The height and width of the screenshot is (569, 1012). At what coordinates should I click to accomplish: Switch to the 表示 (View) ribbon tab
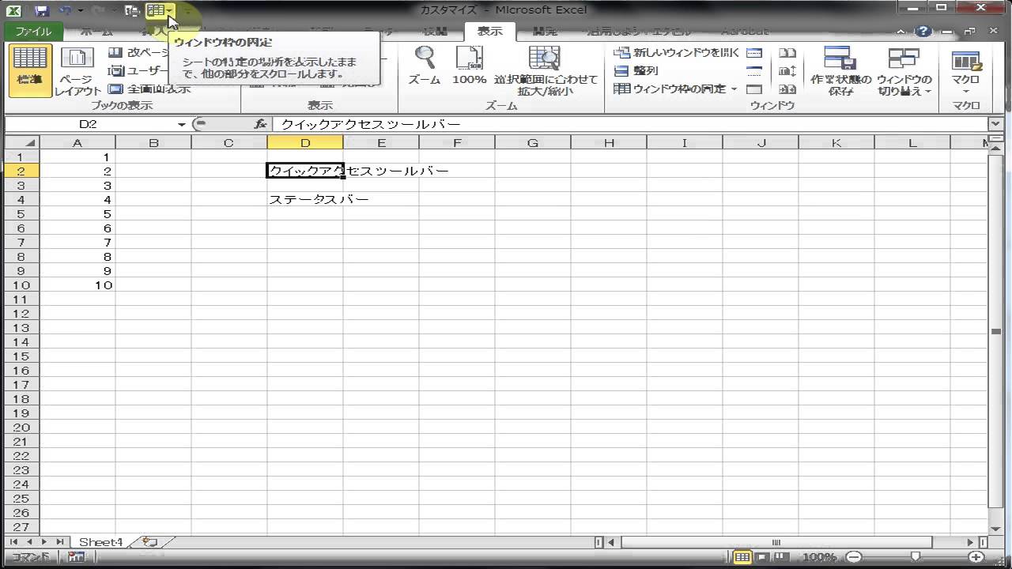point(489,32)
